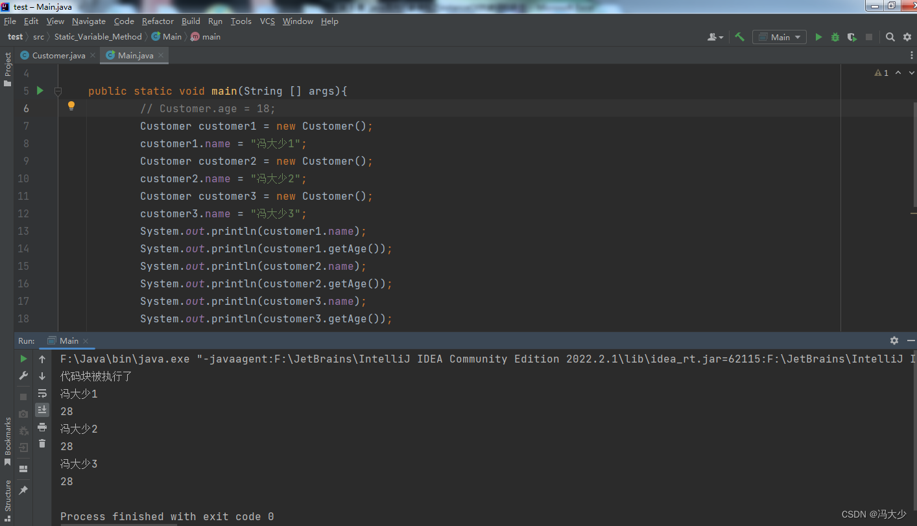Click gutter run arrow beside main method
Image resolution: width=917 pixels, height=526 pixels.
[40, 91]
